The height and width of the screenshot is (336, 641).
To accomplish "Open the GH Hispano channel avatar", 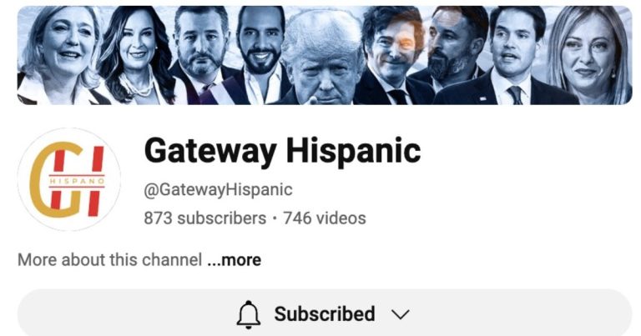I will [69, 179].
